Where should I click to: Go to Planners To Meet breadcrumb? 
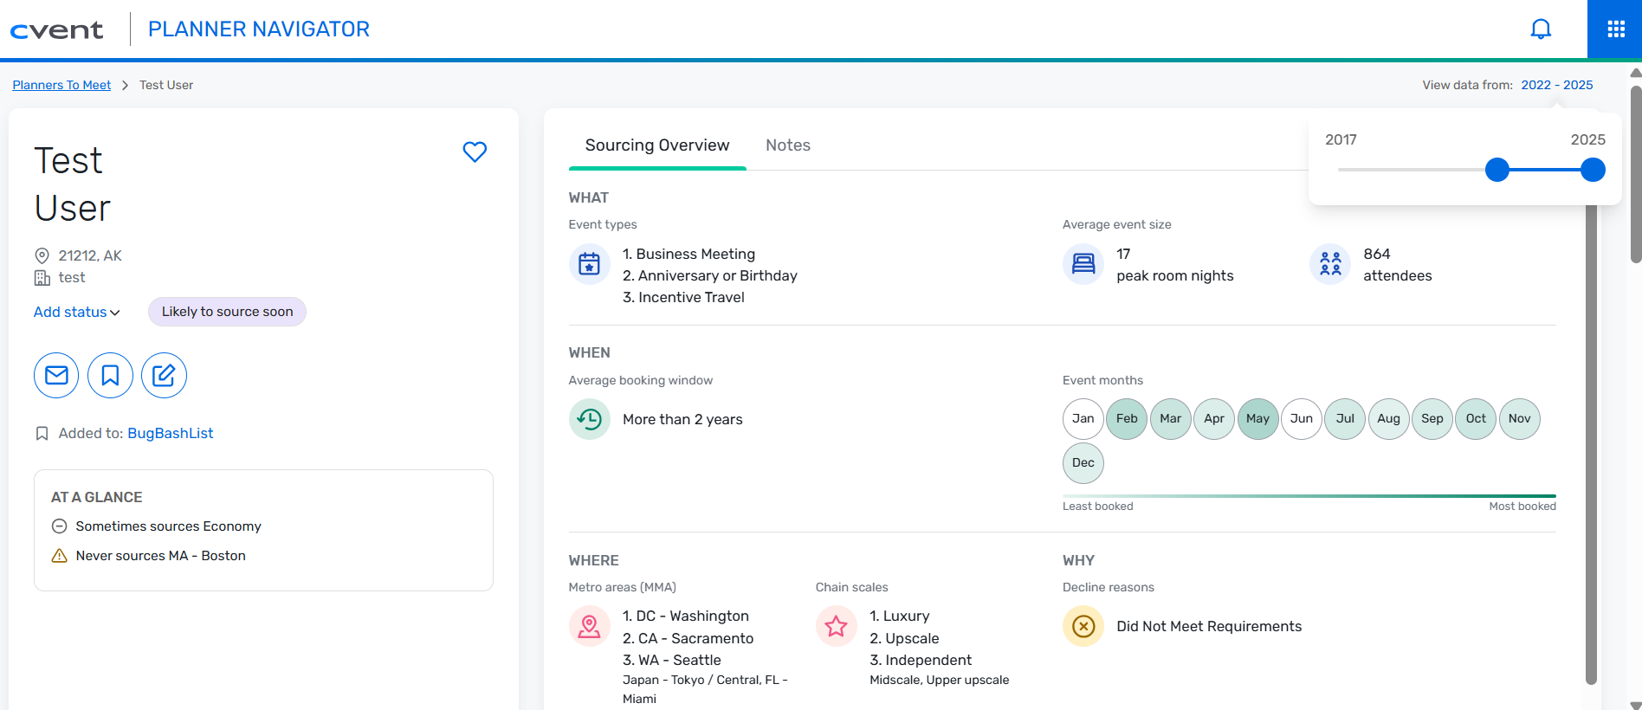pyautogui.click(x=61, y=85)
